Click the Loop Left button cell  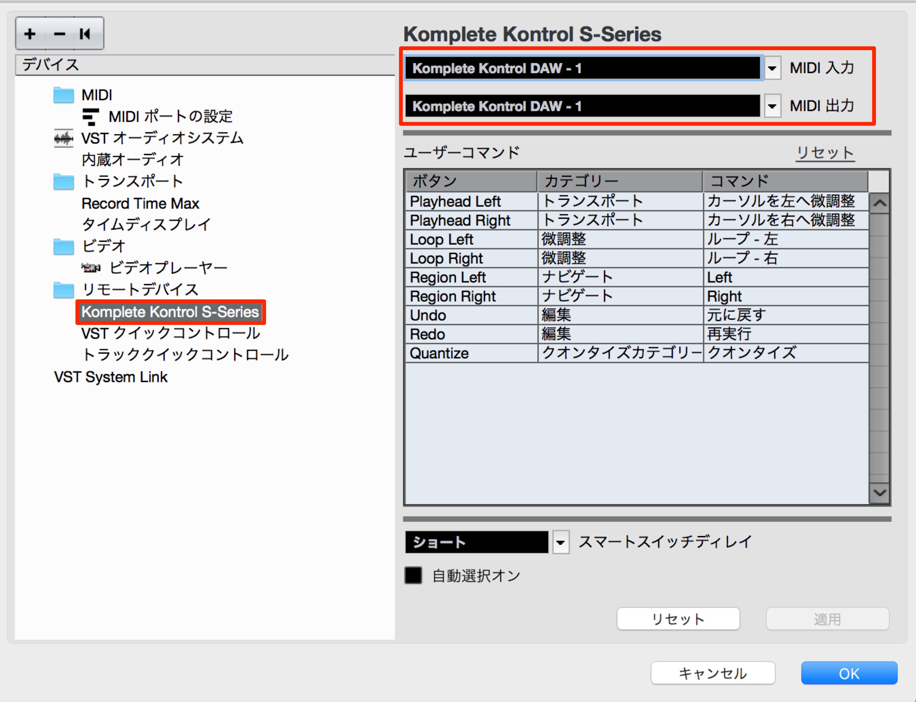click(472, 240)
